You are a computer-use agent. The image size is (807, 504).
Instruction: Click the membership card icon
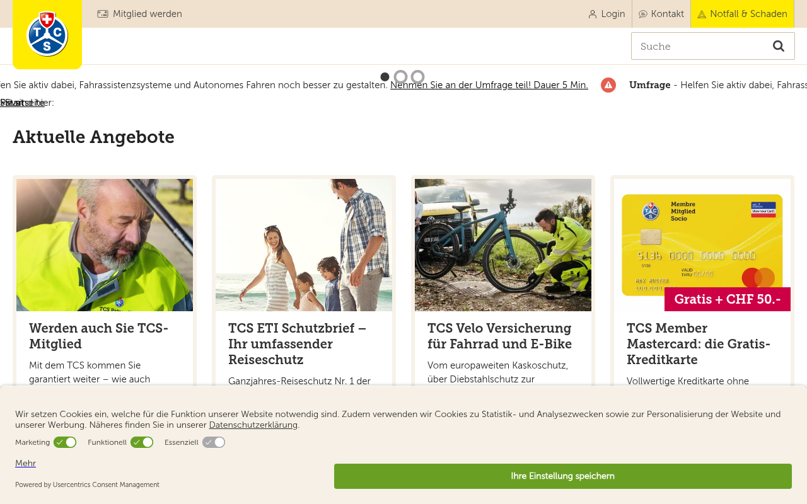[x=103, y=14]
